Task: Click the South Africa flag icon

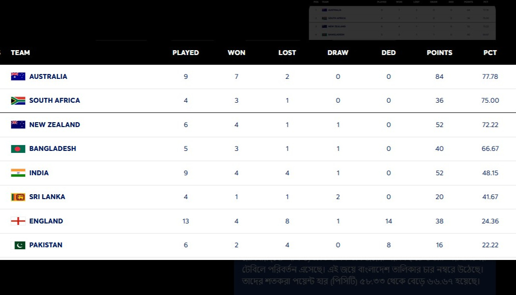Action: [18, 100]
